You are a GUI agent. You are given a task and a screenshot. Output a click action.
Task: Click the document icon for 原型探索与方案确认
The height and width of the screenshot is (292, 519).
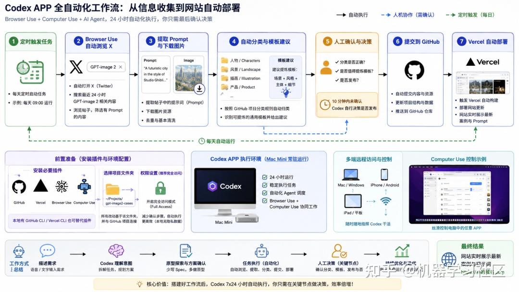pyautogui.click(x=185, y=251)
